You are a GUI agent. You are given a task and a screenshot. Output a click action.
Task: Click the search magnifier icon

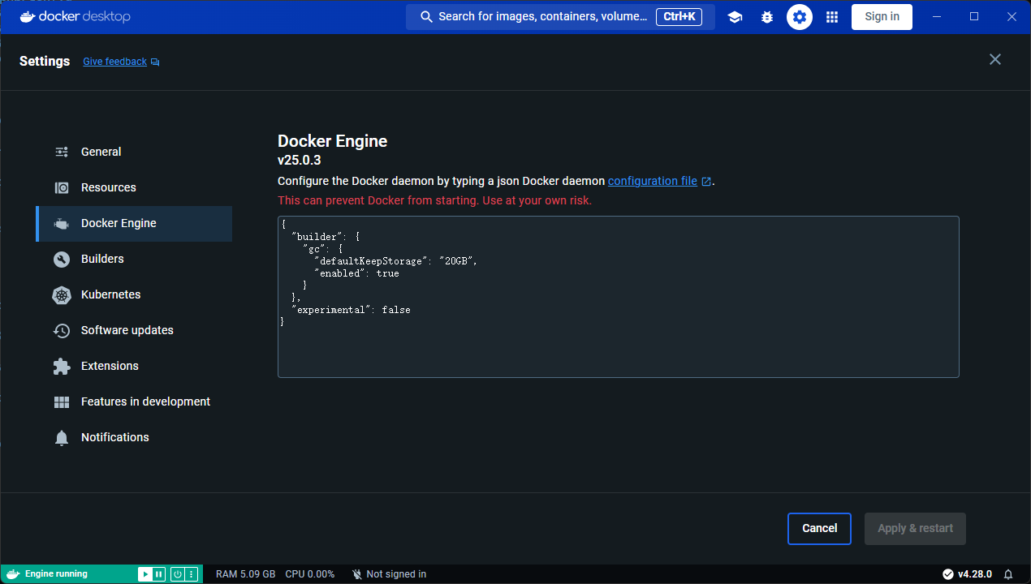426,17
